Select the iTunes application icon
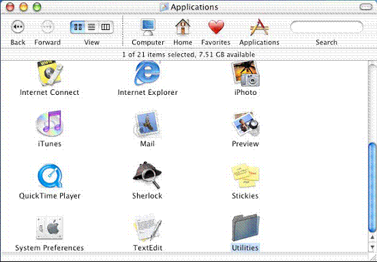 coord(50,123)
